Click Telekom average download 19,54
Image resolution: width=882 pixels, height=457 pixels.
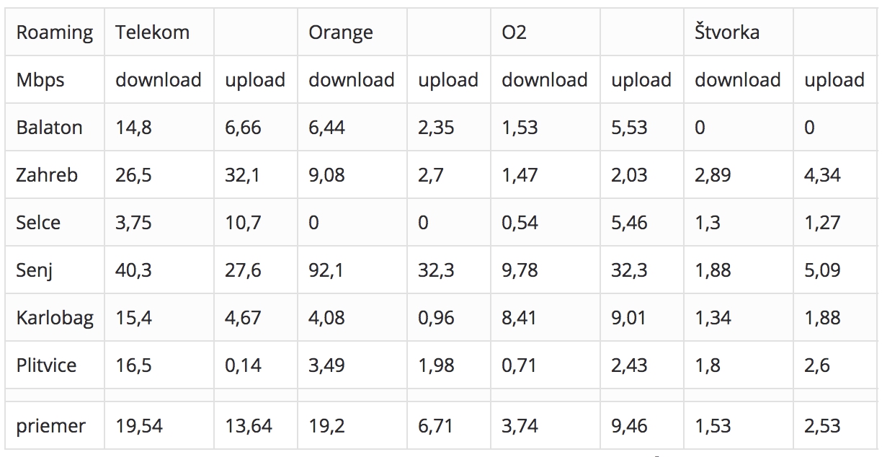tap(140, 426)
